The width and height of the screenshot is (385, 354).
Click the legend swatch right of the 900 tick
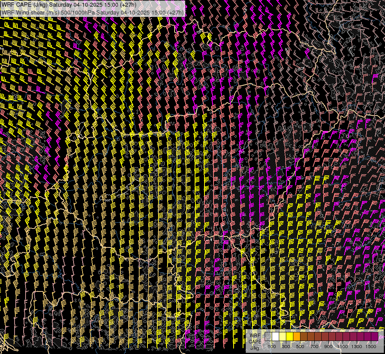tap(332, 337)
